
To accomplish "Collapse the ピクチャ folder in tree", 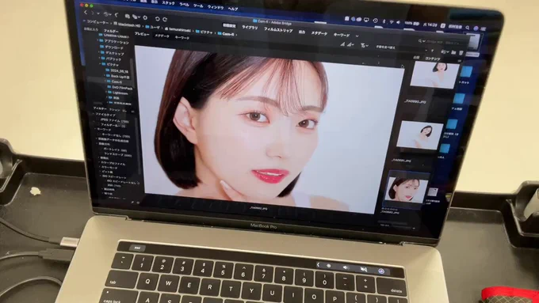I will pyautogui.click(x=101, y=63).
